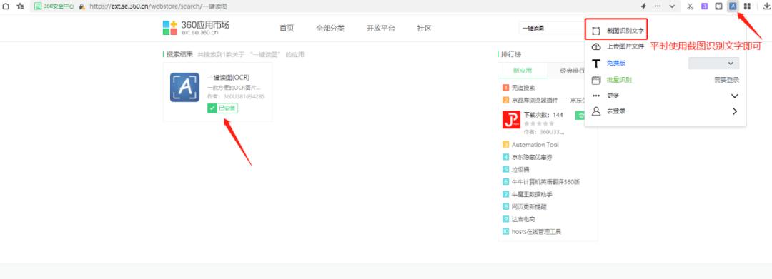Expand the 更多 chevron arrow
The width and height of the screenshot is (772, 279).
click(735, 96)
